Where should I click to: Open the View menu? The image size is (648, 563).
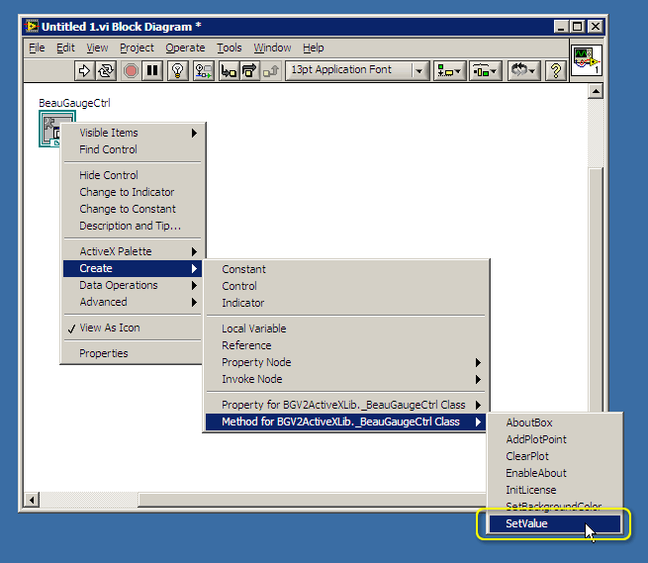pyautogui.click(x=97, y=47)
